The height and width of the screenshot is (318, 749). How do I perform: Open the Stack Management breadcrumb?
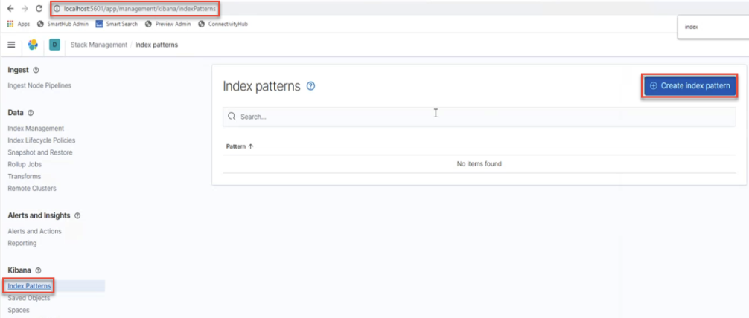(x=99, y=45)
